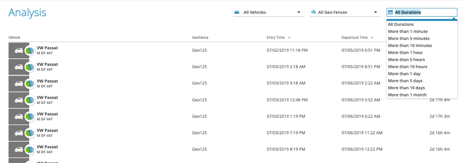Choose More than 10 hours option
This screenshot has height=163, width=466.
[x=407, y=67]
